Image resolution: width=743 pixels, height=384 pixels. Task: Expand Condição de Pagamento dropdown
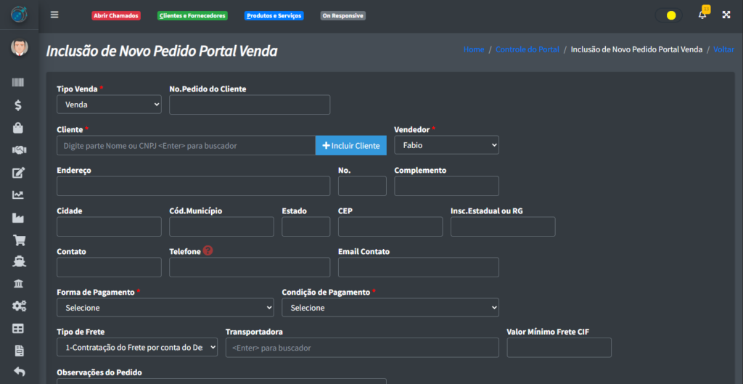coord(390,308)
